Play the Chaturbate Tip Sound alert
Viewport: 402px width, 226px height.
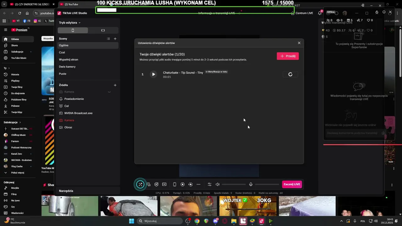click(x=153, y=74)
